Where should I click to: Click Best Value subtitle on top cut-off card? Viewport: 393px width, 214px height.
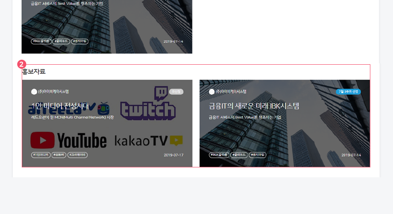click(67, 4)
